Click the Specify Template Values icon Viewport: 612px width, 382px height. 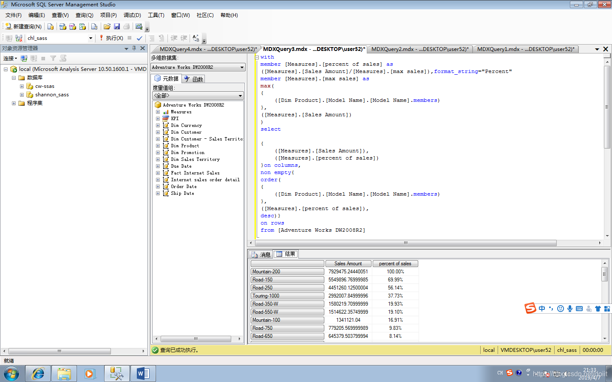[x=196, y=38]
